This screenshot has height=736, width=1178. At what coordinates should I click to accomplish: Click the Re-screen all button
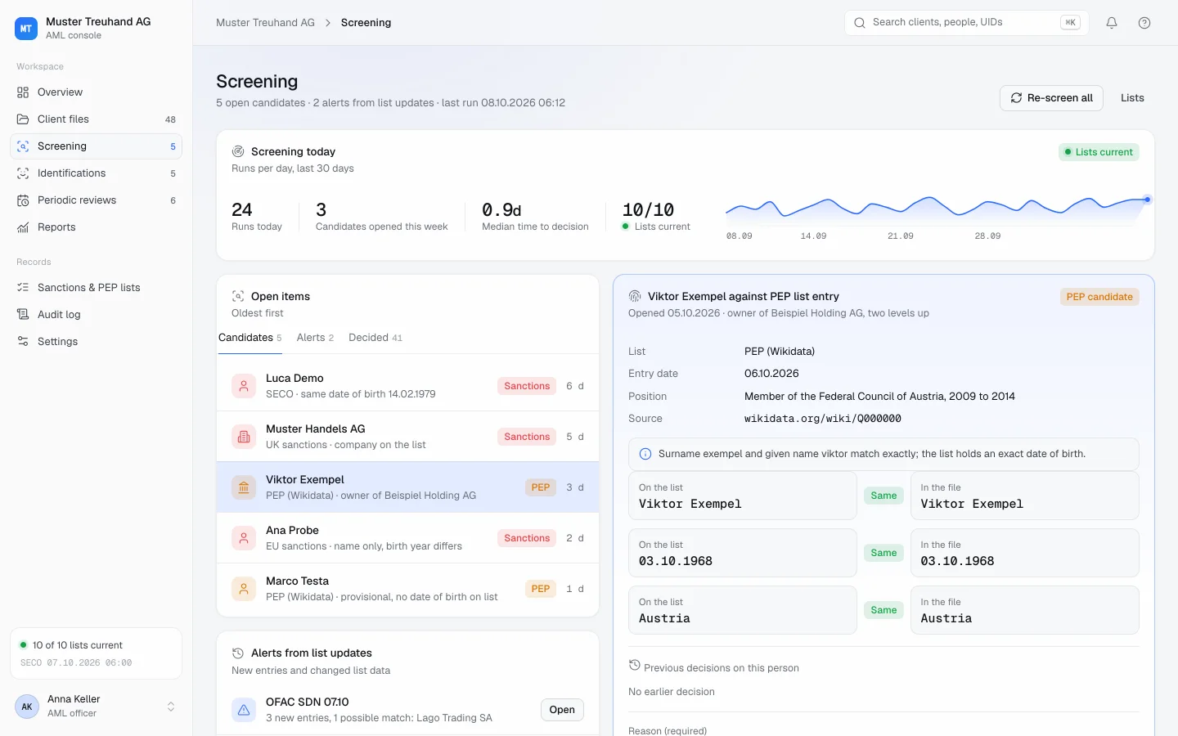click(x=1051, y=98)
